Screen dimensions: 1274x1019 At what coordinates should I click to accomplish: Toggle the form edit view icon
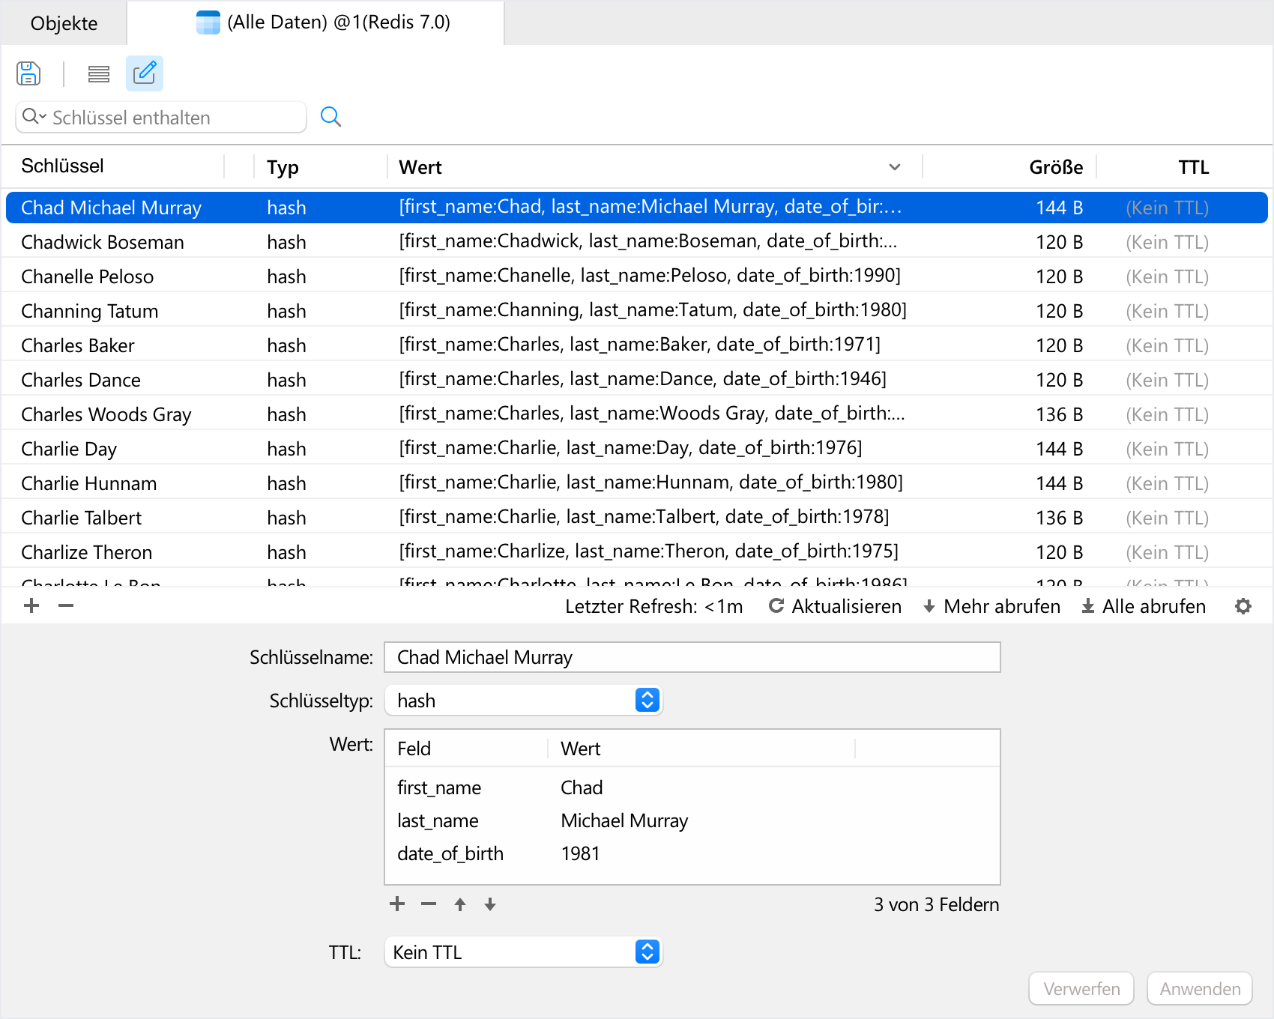pos(145,73)
